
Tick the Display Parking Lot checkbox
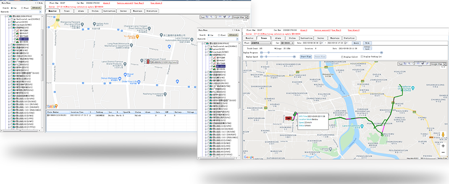(361, 56)
